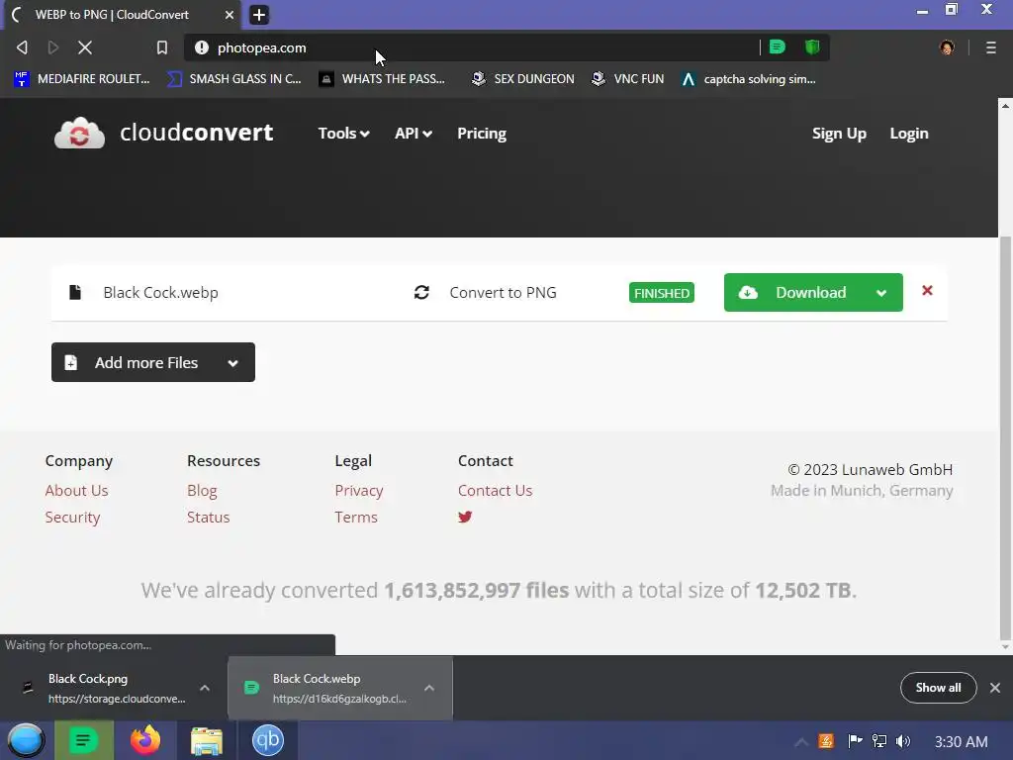Open the Pricing page

click(x=482, y=134)
